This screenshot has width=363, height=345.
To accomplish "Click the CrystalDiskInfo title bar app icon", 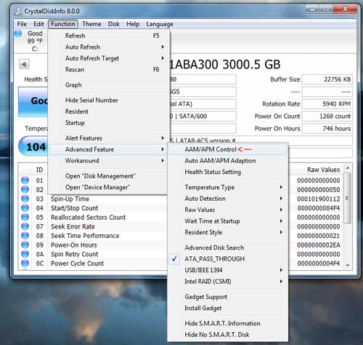I will [18, 11].
